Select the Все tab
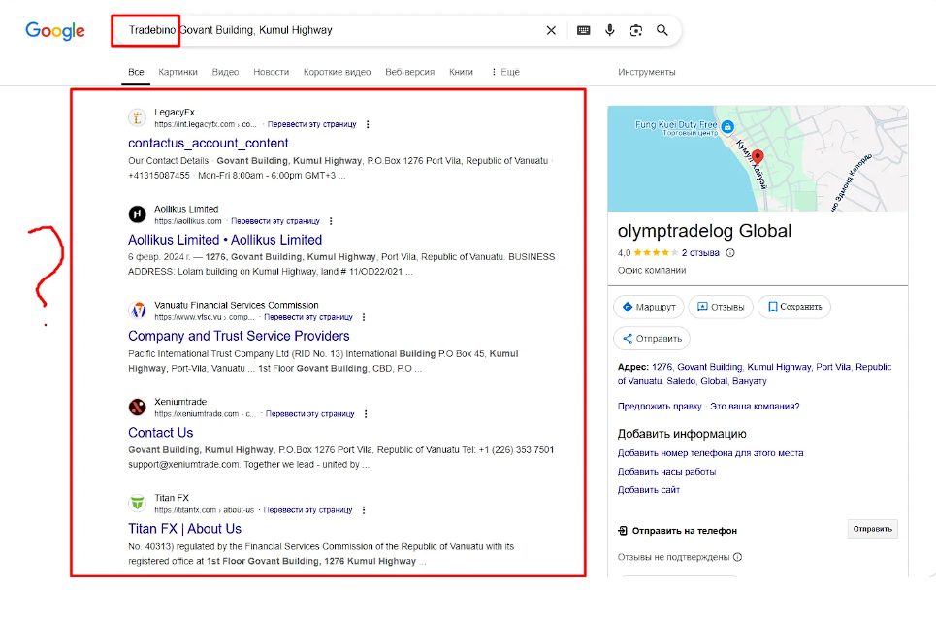This screenshot has width=936, height=622. point(136,72)
